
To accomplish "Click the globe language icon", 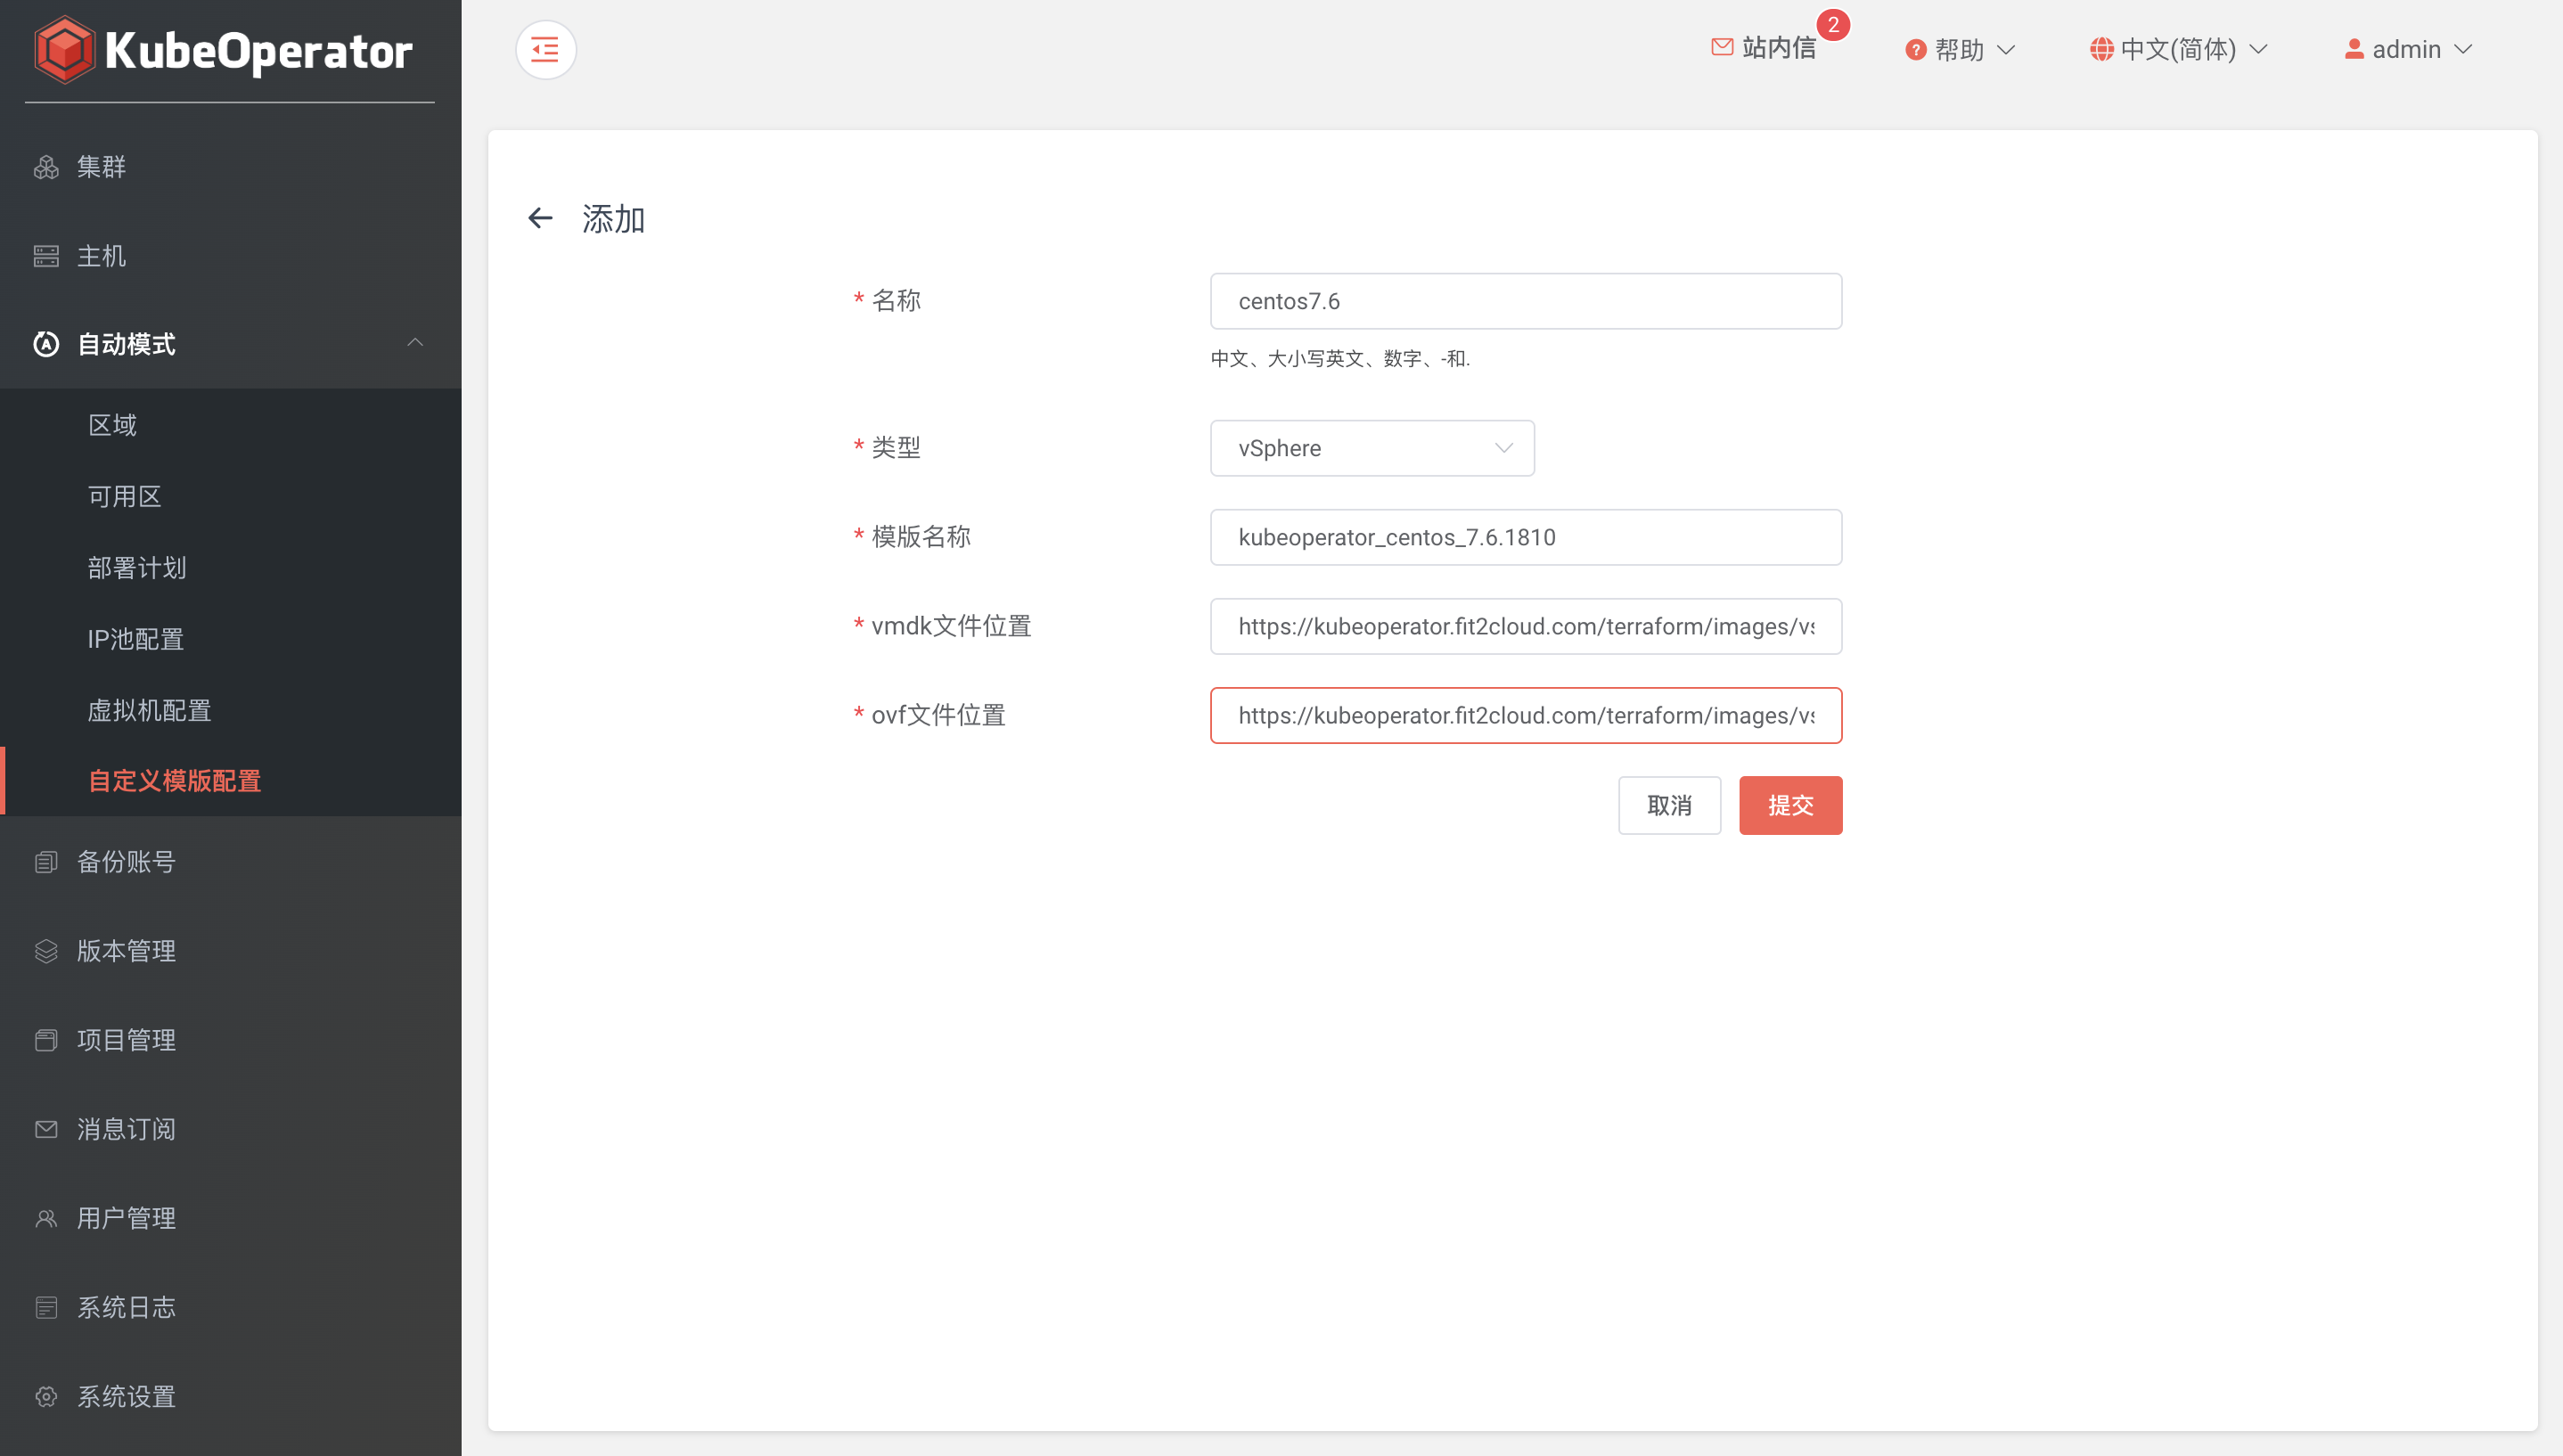I will click(x=2101, y=50).
